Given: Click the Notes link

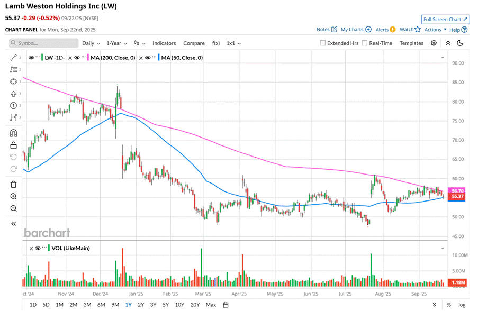Looking at the screenshot, I should click(x=323, y=29).
